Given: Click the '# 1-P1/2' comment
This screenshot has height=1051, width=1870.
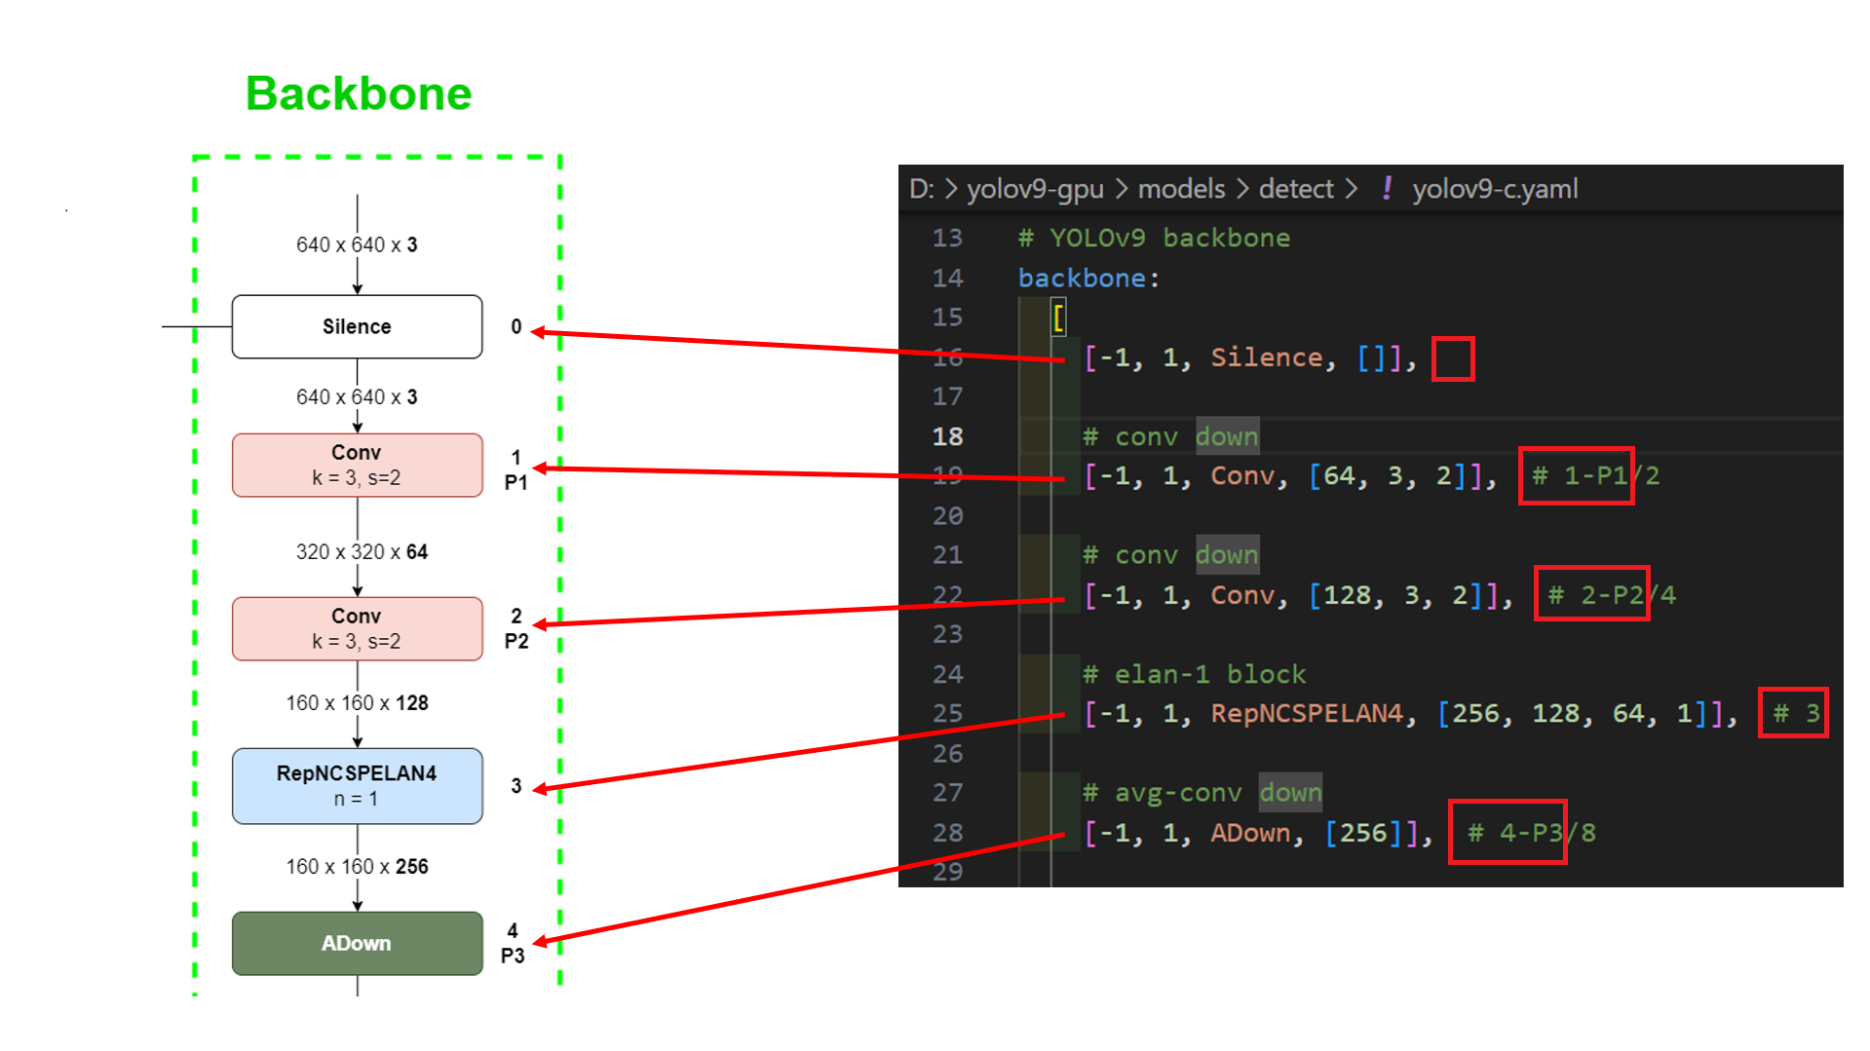Looking at the screenshot, I should pos(1596,476).
